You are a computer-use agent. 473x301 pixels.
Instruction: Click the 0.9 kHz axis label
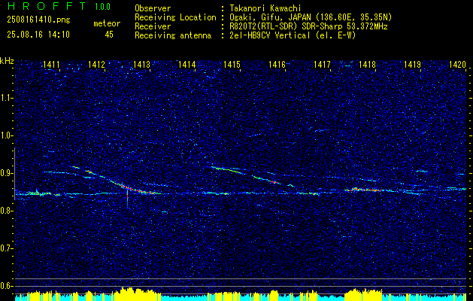coord(6,173)
